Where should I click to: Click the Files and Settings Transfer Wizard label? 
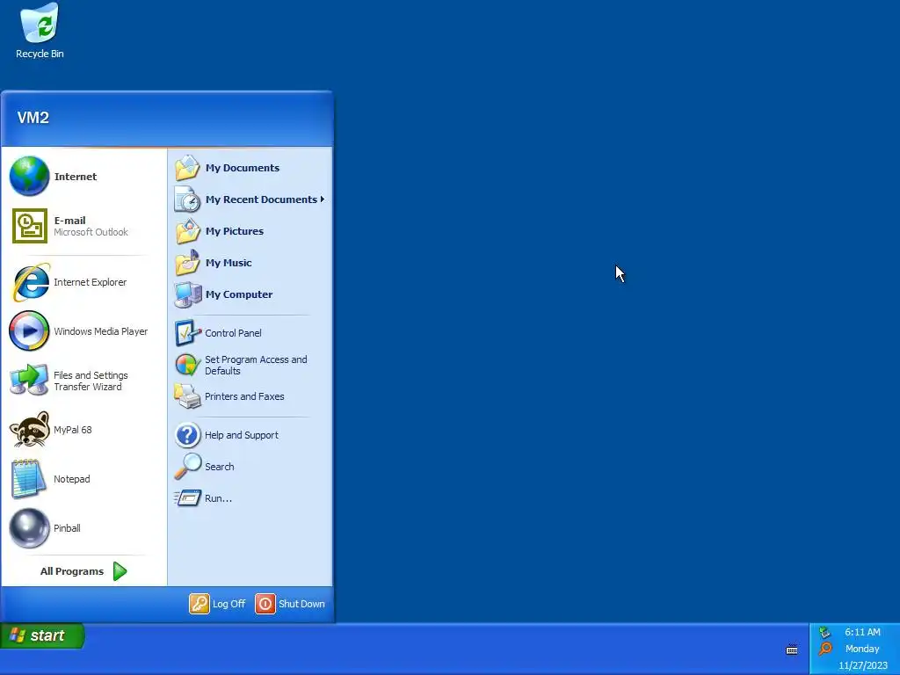pyautogui.click(x=91, y=381)
